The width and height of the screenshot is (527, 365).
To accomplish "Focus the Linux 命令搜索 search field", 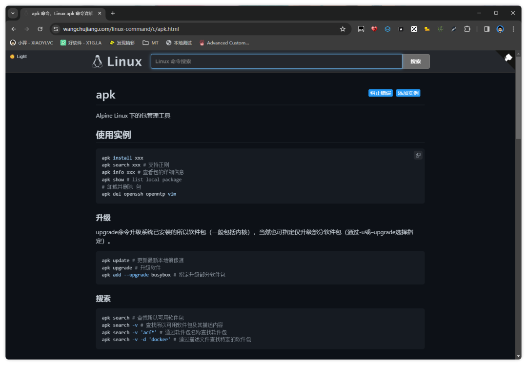I will pos(276,61).
